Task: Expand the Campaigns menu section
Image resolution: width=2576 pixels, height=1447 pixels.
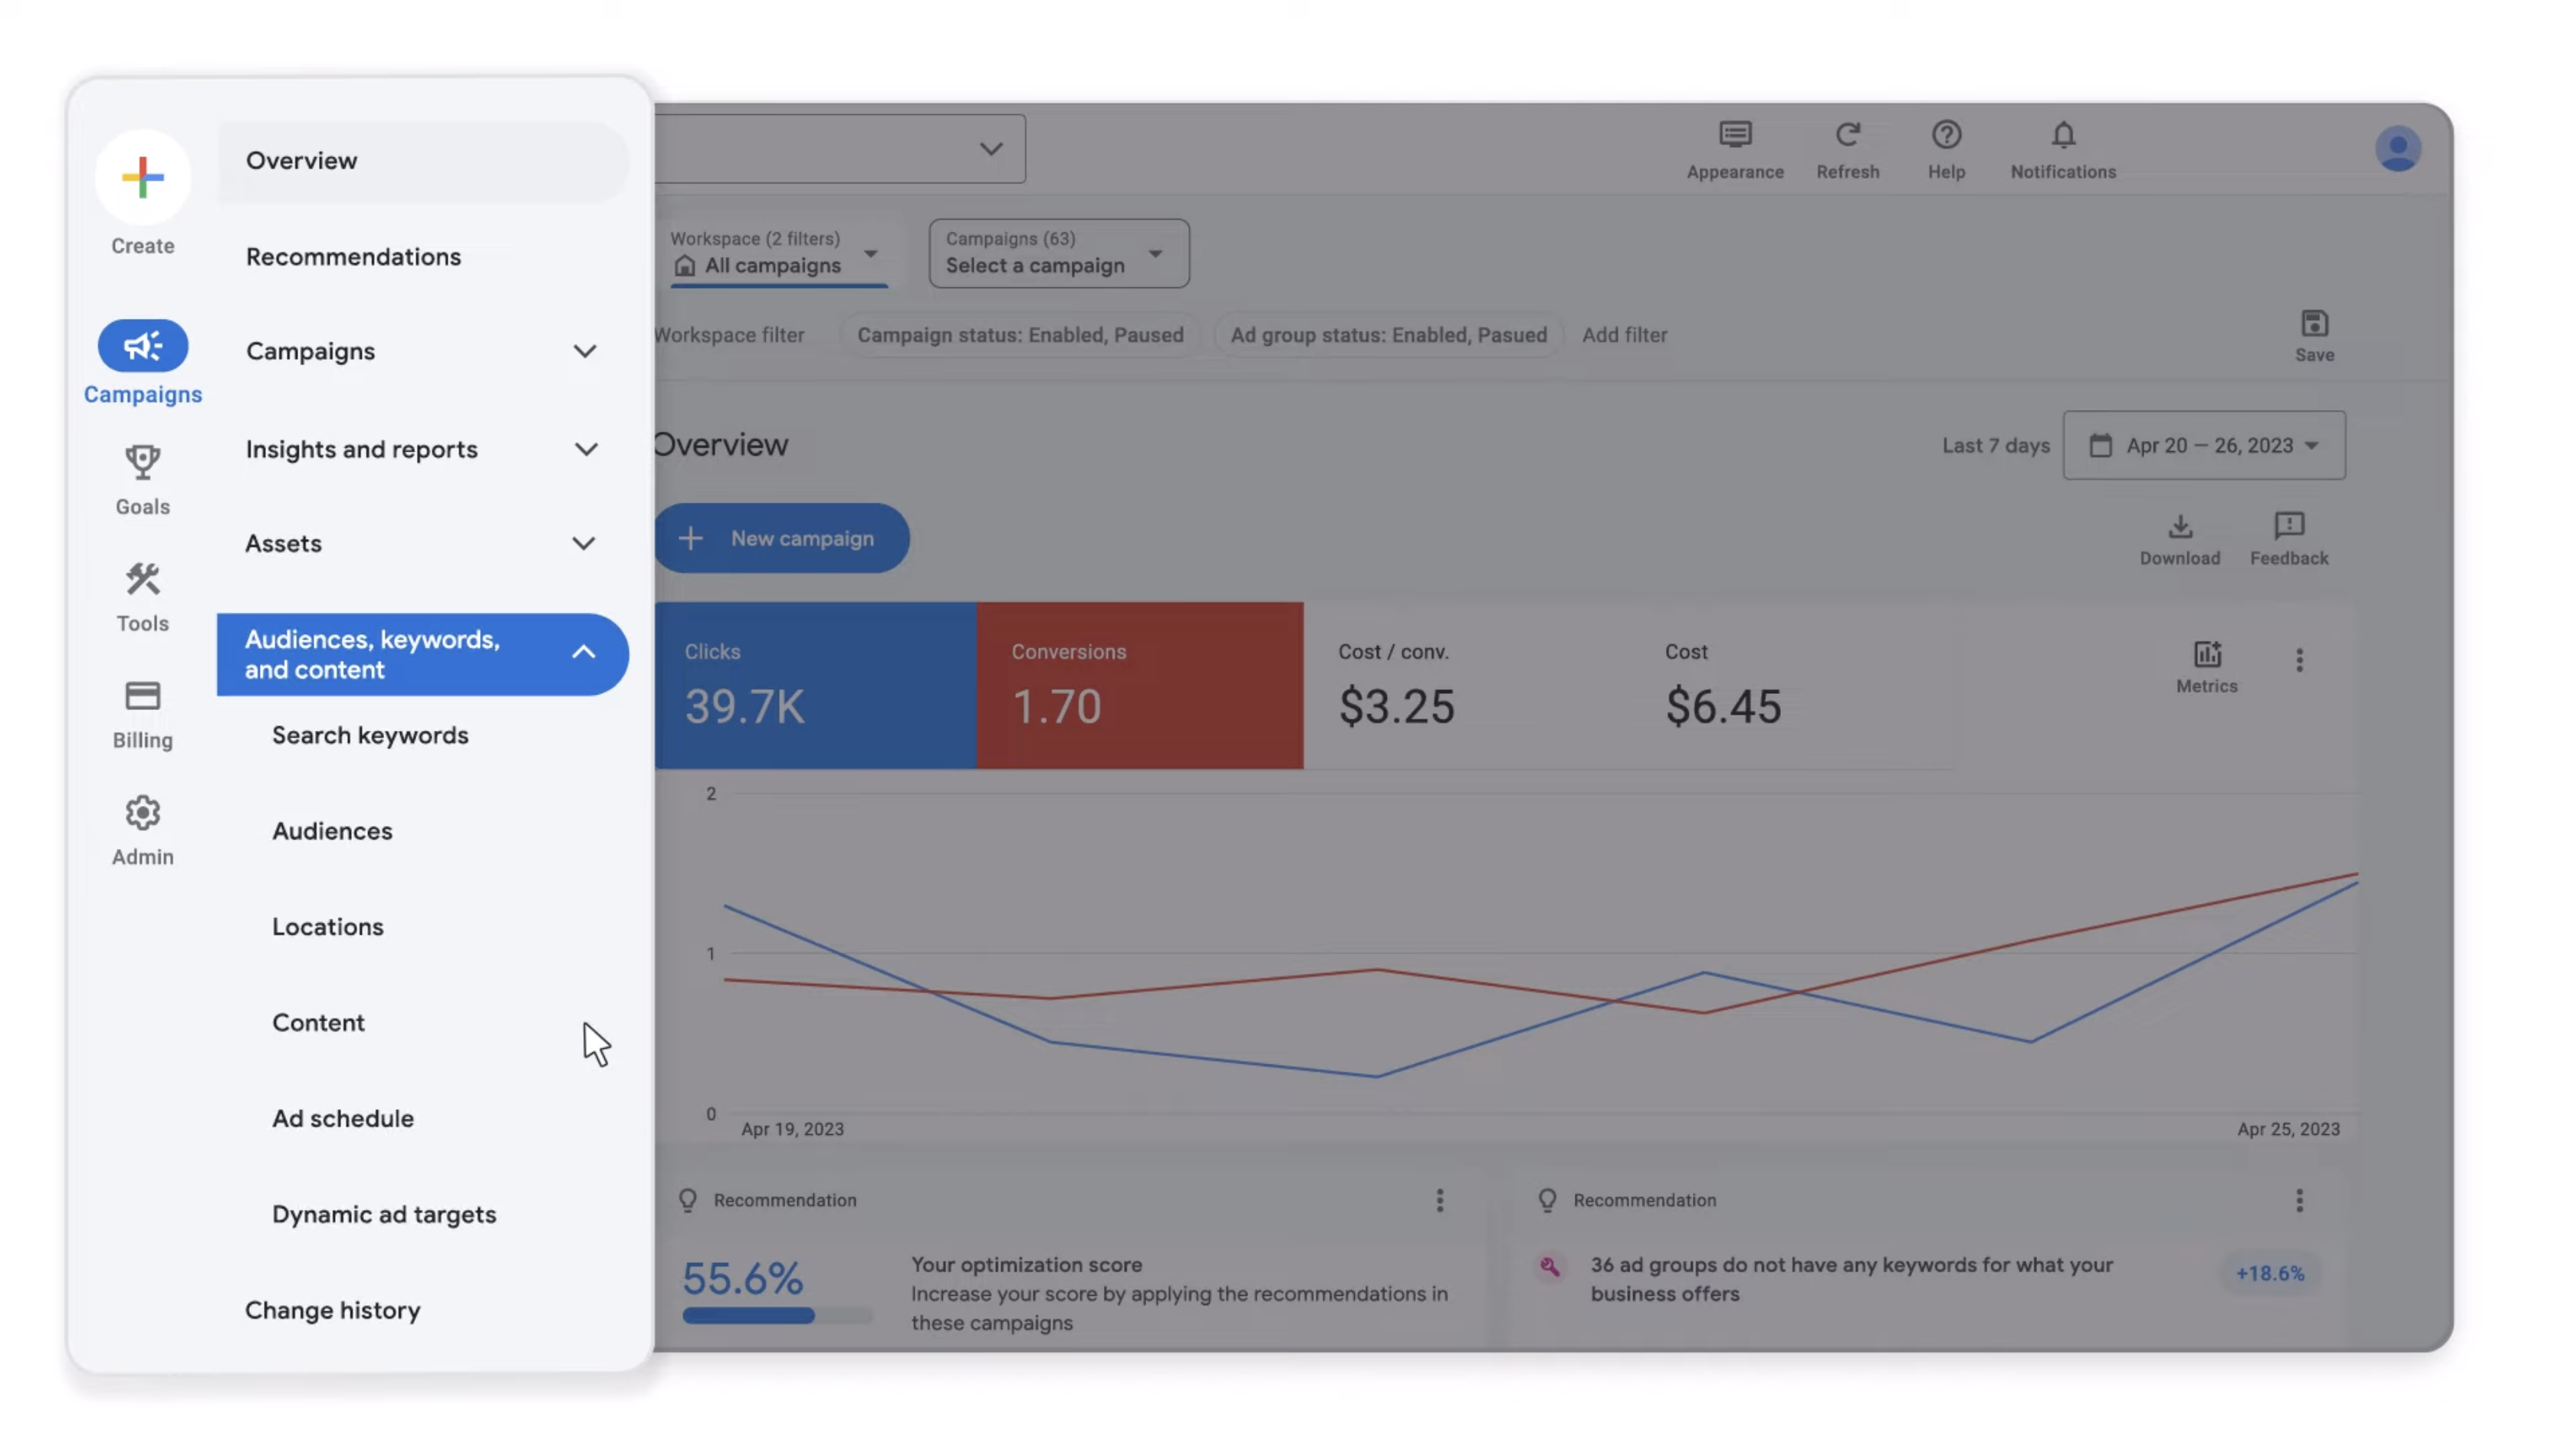Action: 582,352
